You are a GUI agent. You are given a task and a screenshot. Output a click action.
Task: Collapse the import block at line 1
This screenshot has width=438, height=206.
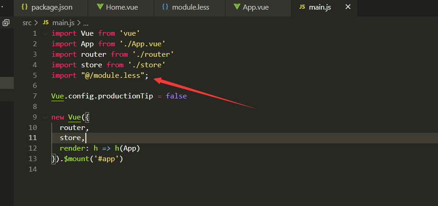pos(45,33)
